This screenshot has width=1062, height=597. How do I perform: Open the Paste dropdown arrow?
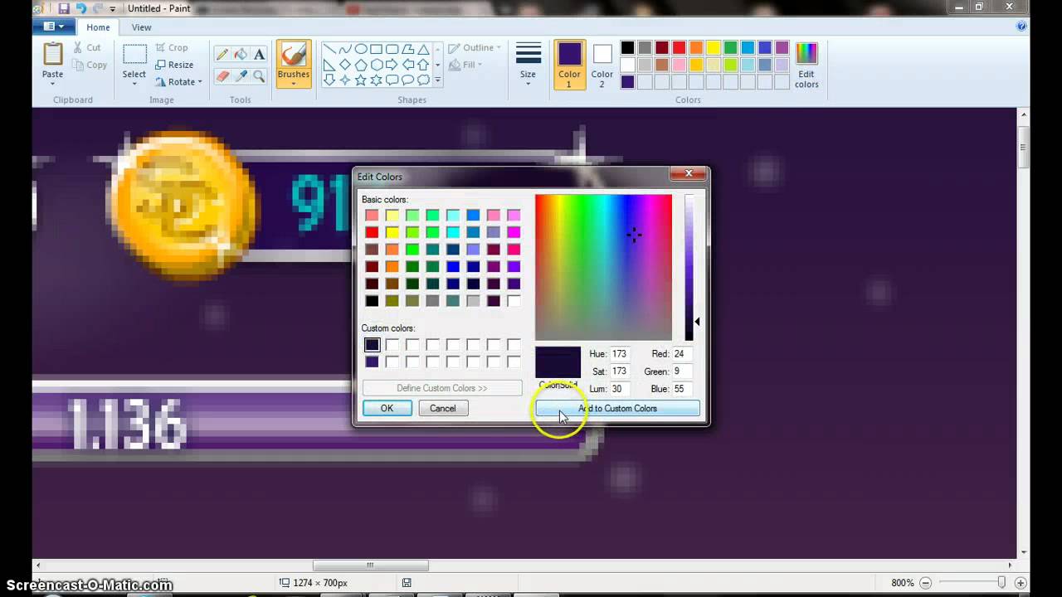[x=52, y=84]
